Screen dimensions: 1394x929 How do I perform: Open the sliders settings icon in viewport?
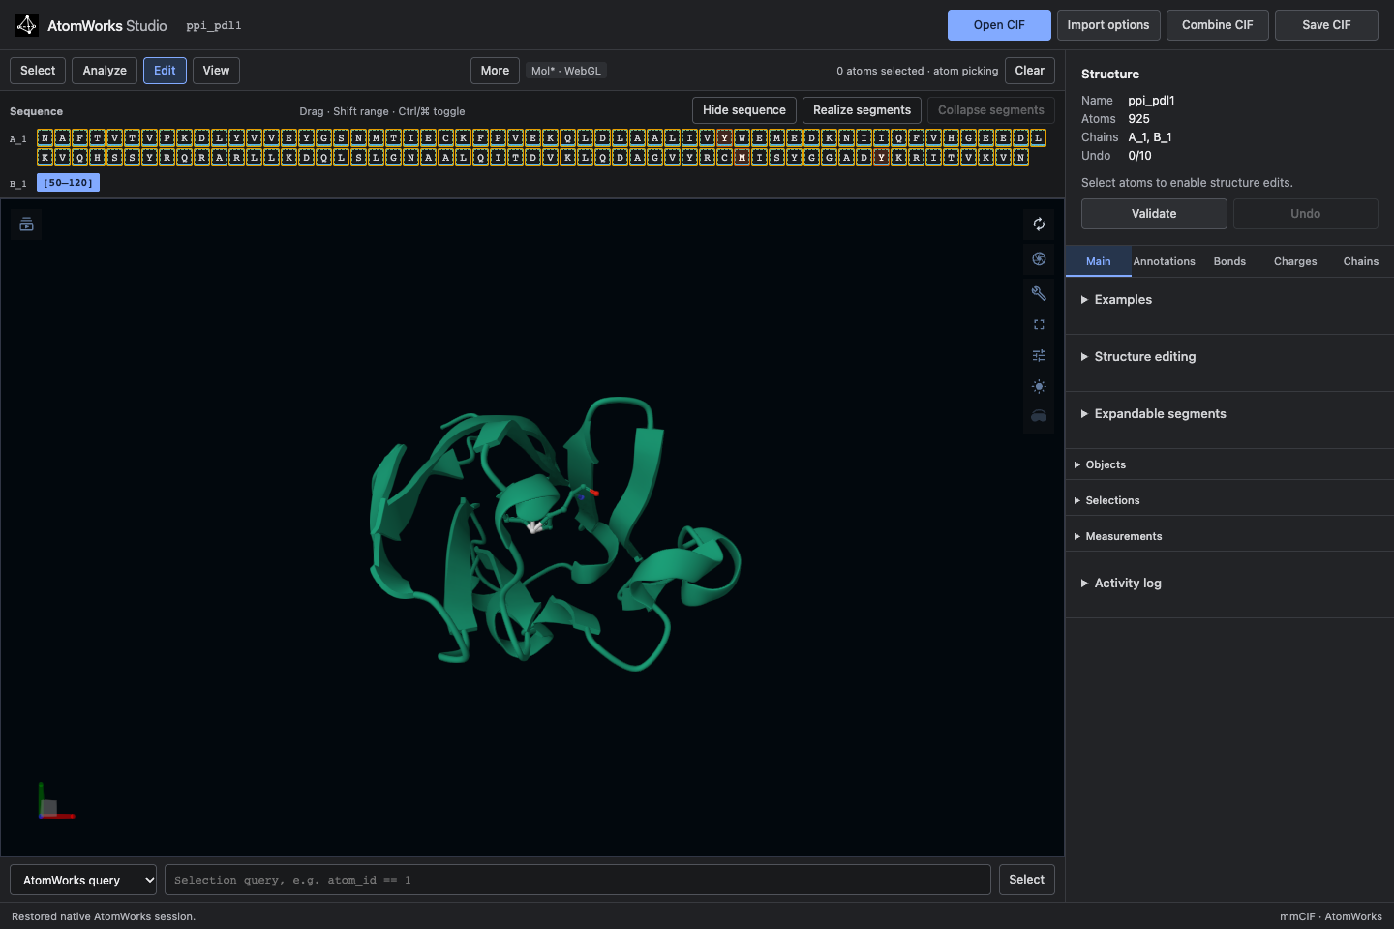tap(1039, 356)
